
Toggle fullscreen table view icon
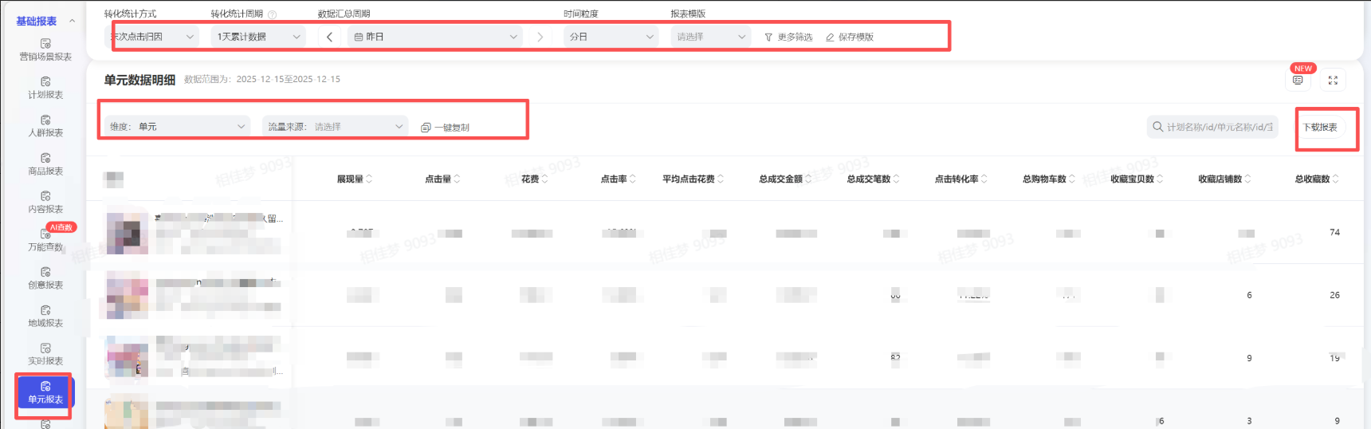(1333, 80)
